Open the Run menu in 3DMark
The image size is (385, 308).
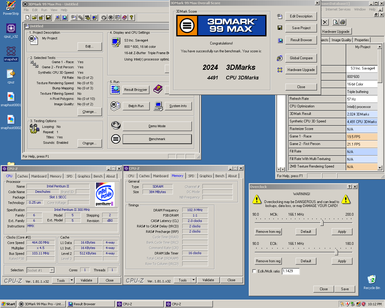44,10
